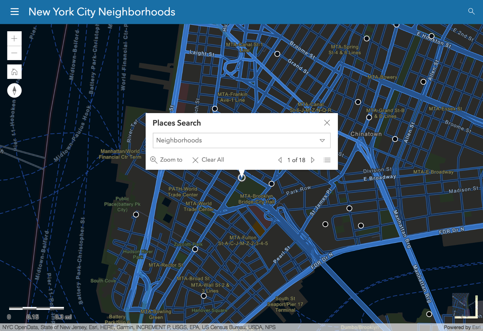Open the overview map thumbnail

pos(465,306)
